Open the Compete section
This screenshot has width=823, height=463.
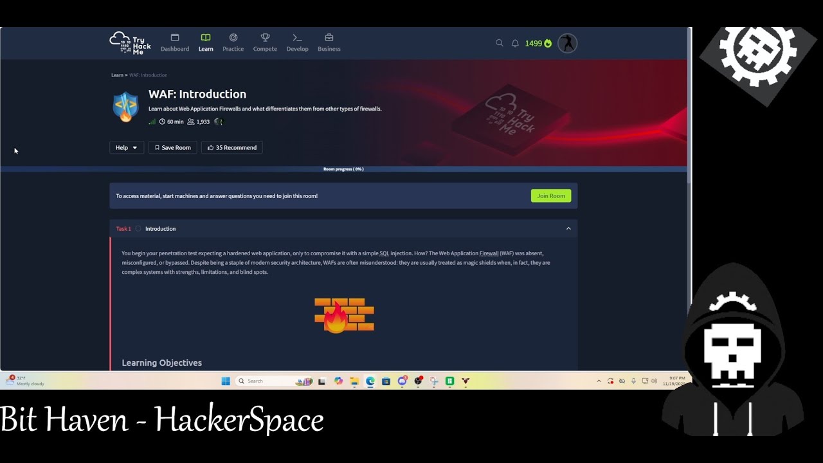[x=265, y=43]
